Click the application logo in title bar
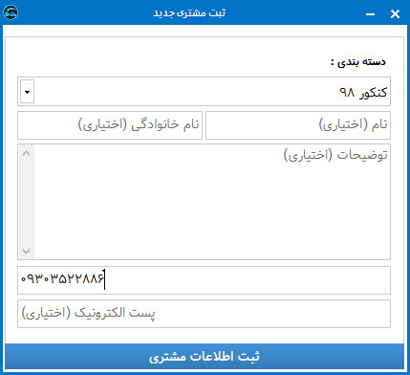This screenshot has width=410, height=375. [x=11, y=13]
